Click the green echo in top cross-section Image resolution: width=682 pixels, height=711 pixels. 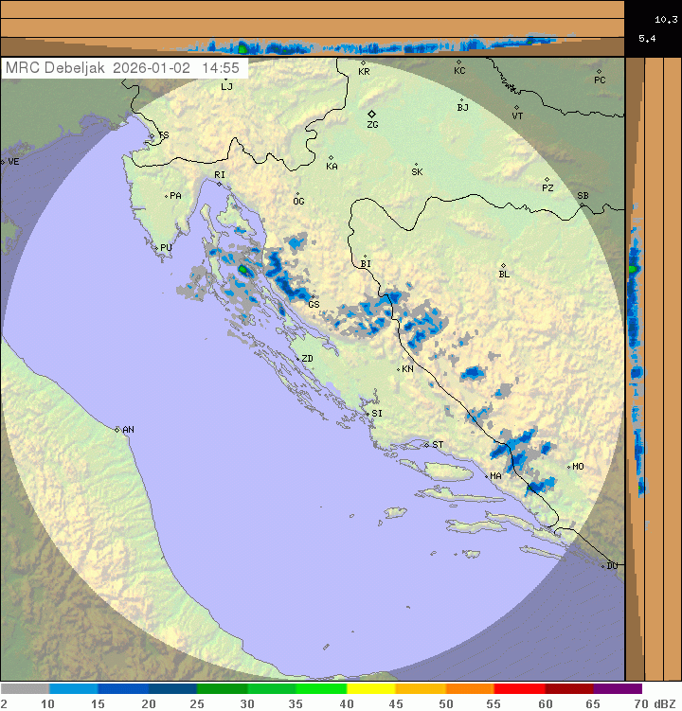(x=243, y=46)
